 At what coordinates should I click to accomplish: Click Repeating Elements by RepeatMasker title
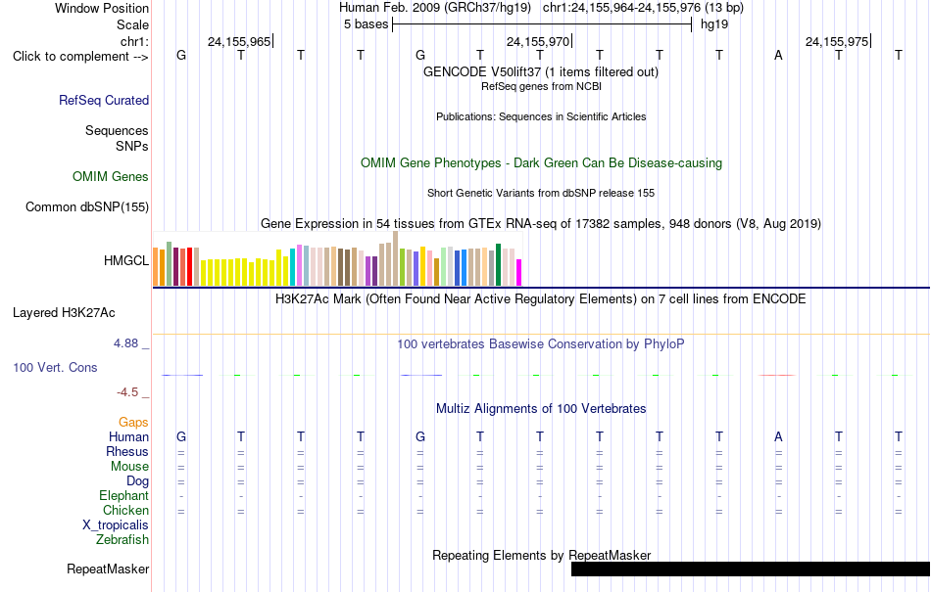coord(542,555)
